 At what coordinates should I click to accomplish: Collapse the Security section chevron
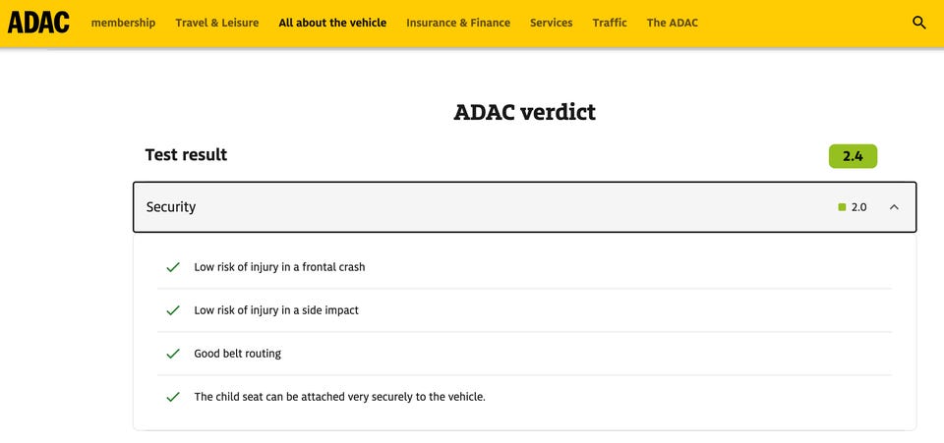[x=894, y=207]
